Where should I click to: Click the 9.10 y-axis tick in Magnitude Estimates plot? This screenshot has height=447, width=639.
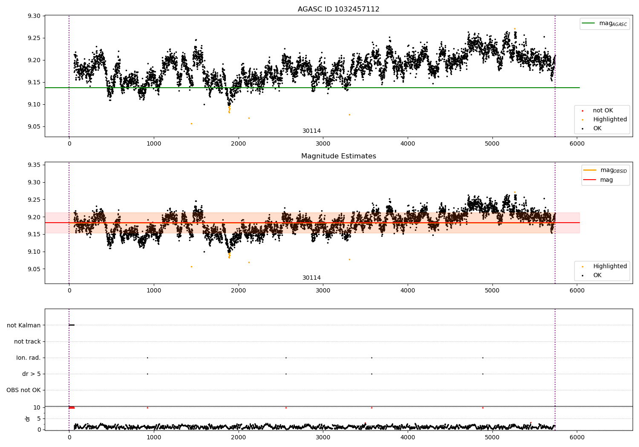tap(34, 252)
